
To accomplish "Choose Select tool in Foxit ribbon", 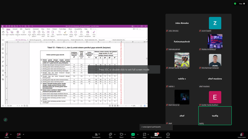I will [x=7, y=33].
